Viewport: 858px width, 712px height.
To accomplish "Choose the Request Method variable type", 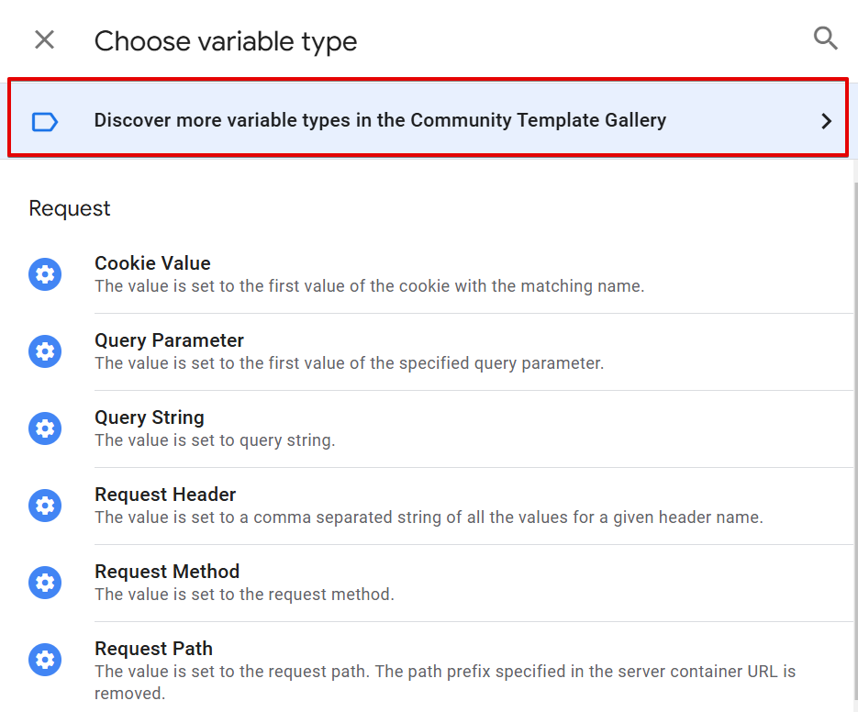I will 167,572.
